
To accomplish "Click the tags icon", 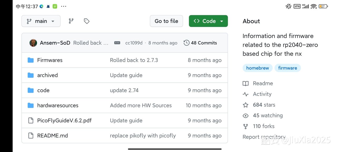I will pos(87,21).
